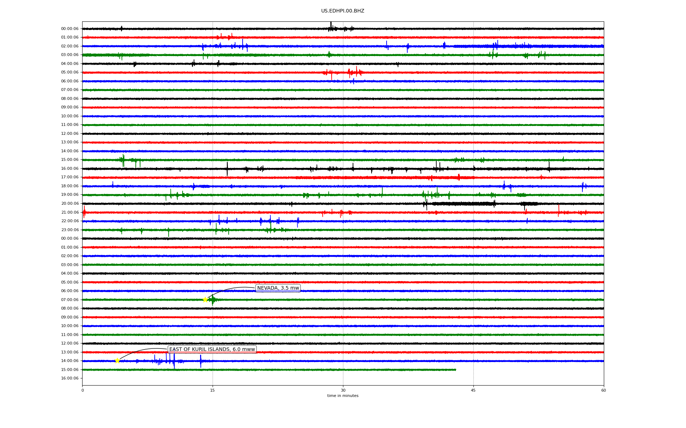The height and width of the screenshot is (428, 686).
Task: Click the 20:00:06 time label
Action: click(70, 204)
